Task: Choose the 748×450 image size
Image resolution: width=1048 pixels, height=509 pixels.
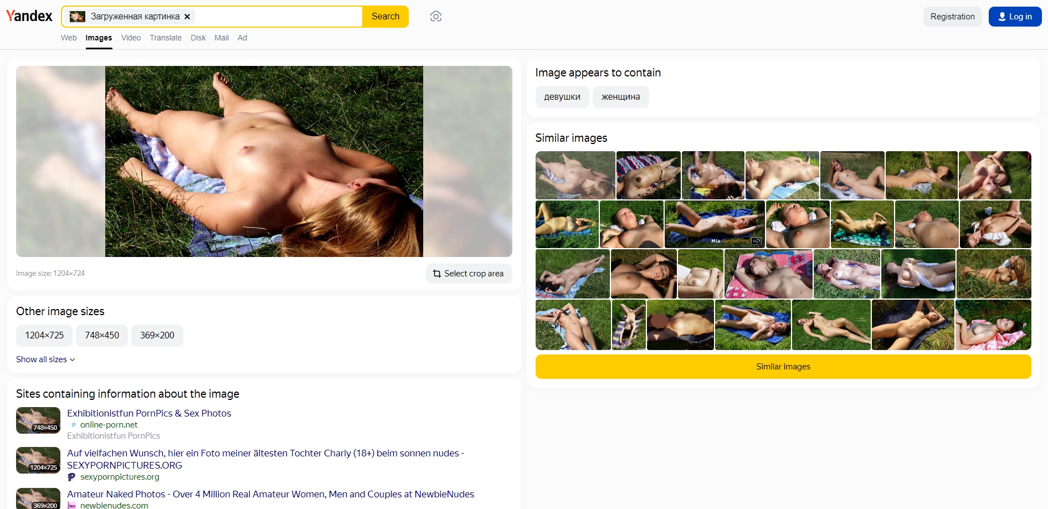Action: tap(102, 336)
